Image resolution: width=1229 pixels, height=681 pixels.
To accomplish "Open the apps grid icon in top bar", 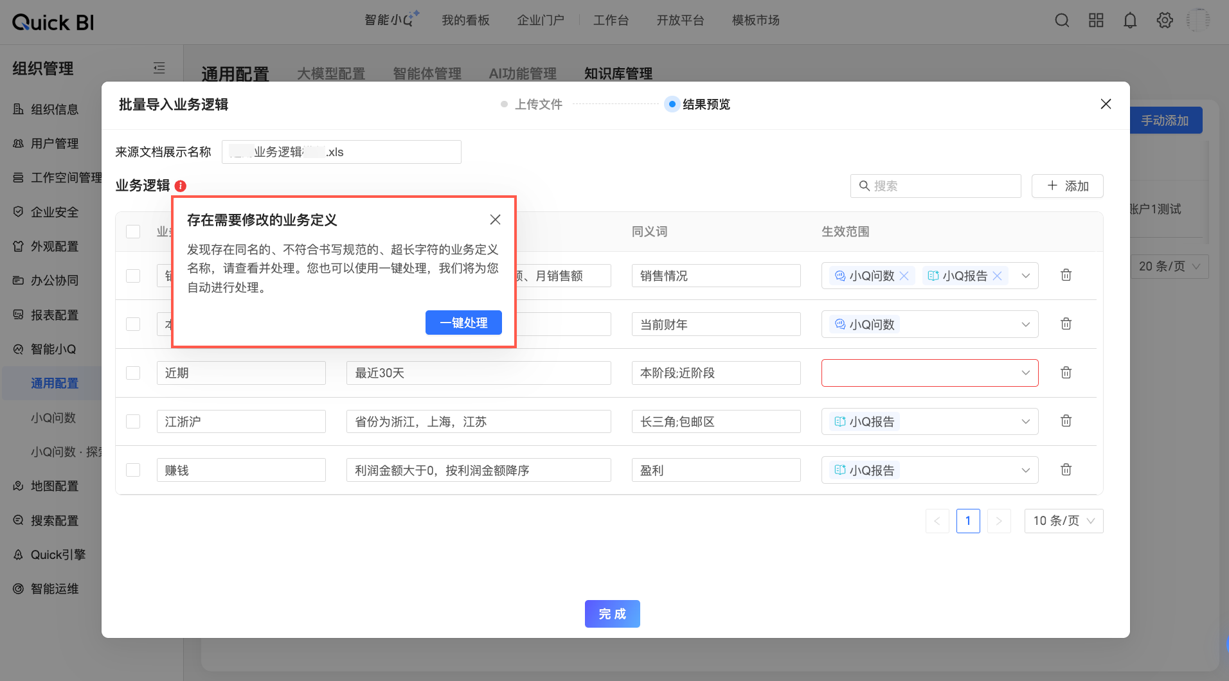I will pyautogui.click(x=1096, y=21).
